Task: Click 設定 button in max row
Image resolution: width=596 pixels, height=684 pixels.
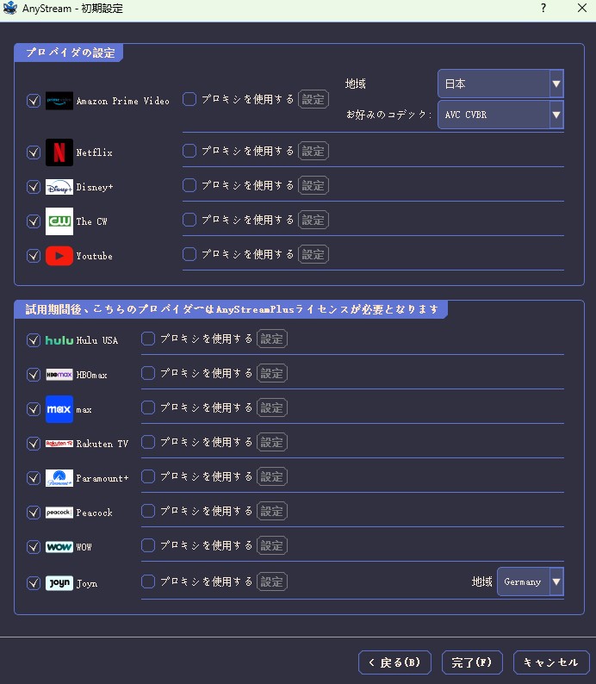Action: coord(271,407)
